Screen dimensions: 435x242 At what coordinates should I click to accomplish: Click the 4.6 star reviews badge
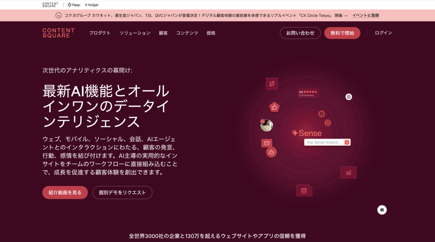click(308, 93)
